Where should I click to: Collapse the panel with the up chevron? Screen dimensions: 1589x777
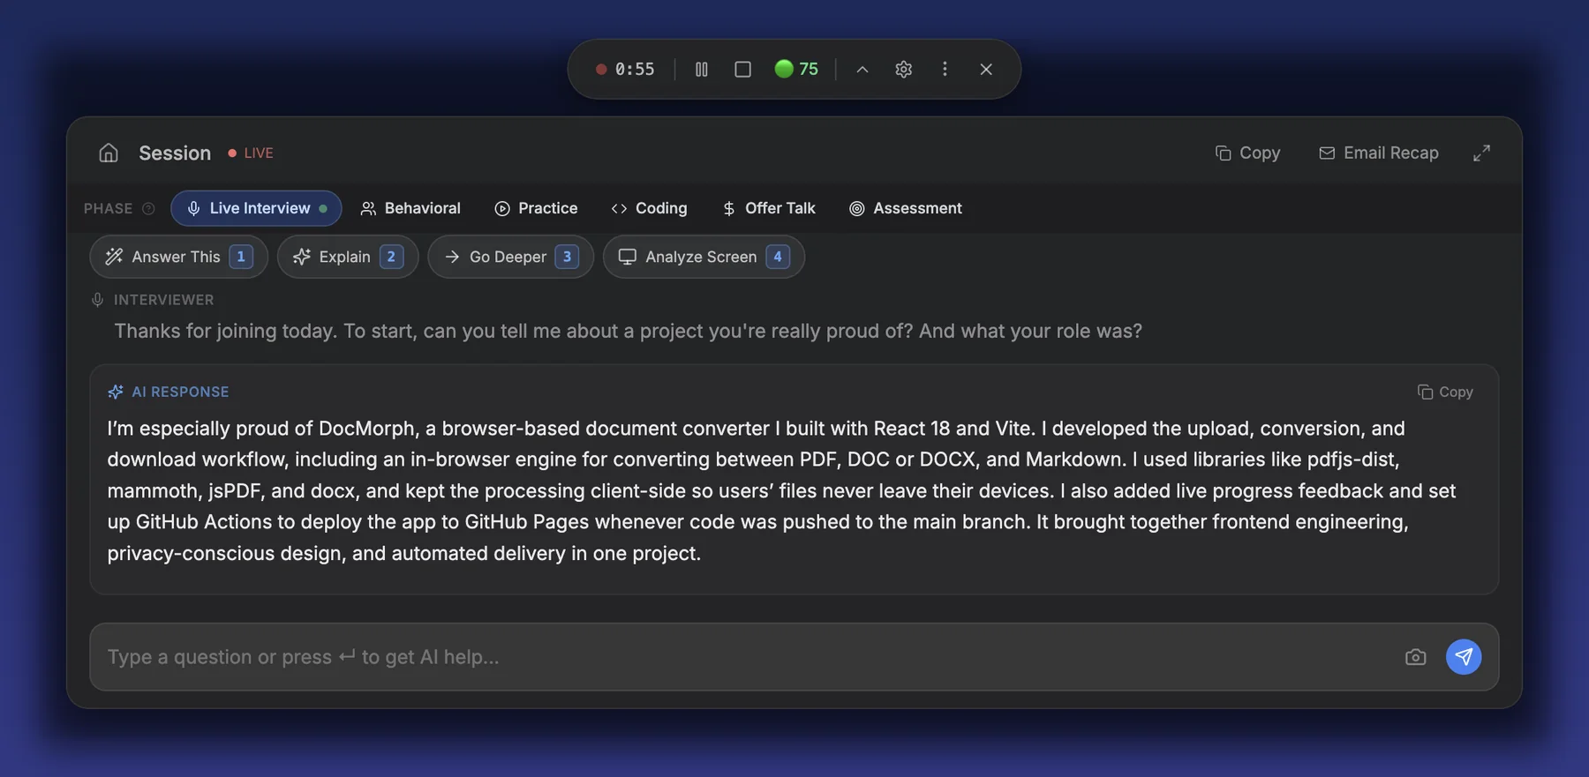tap(862, 69)
